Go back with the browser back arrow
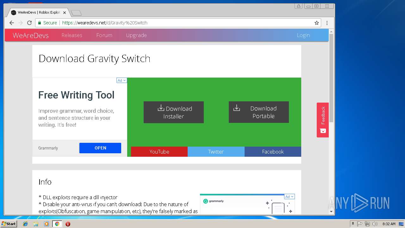Screen dimensions: 405x228 12,23
